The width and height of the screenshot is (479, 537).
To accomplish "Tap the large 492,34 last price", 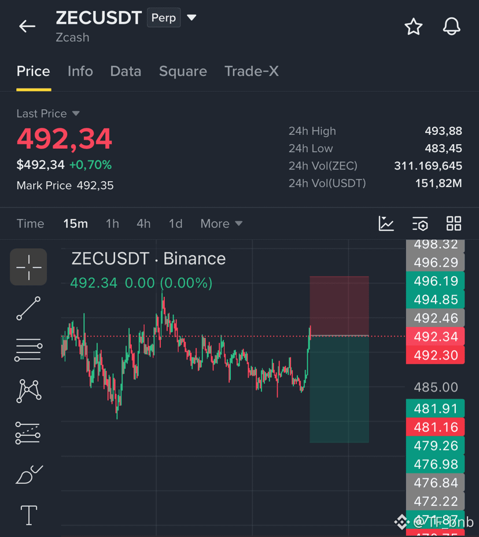I will (x=64, y=139).
